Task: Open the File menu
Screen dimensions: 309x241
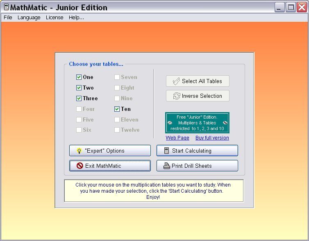Action: coord(8,18)
